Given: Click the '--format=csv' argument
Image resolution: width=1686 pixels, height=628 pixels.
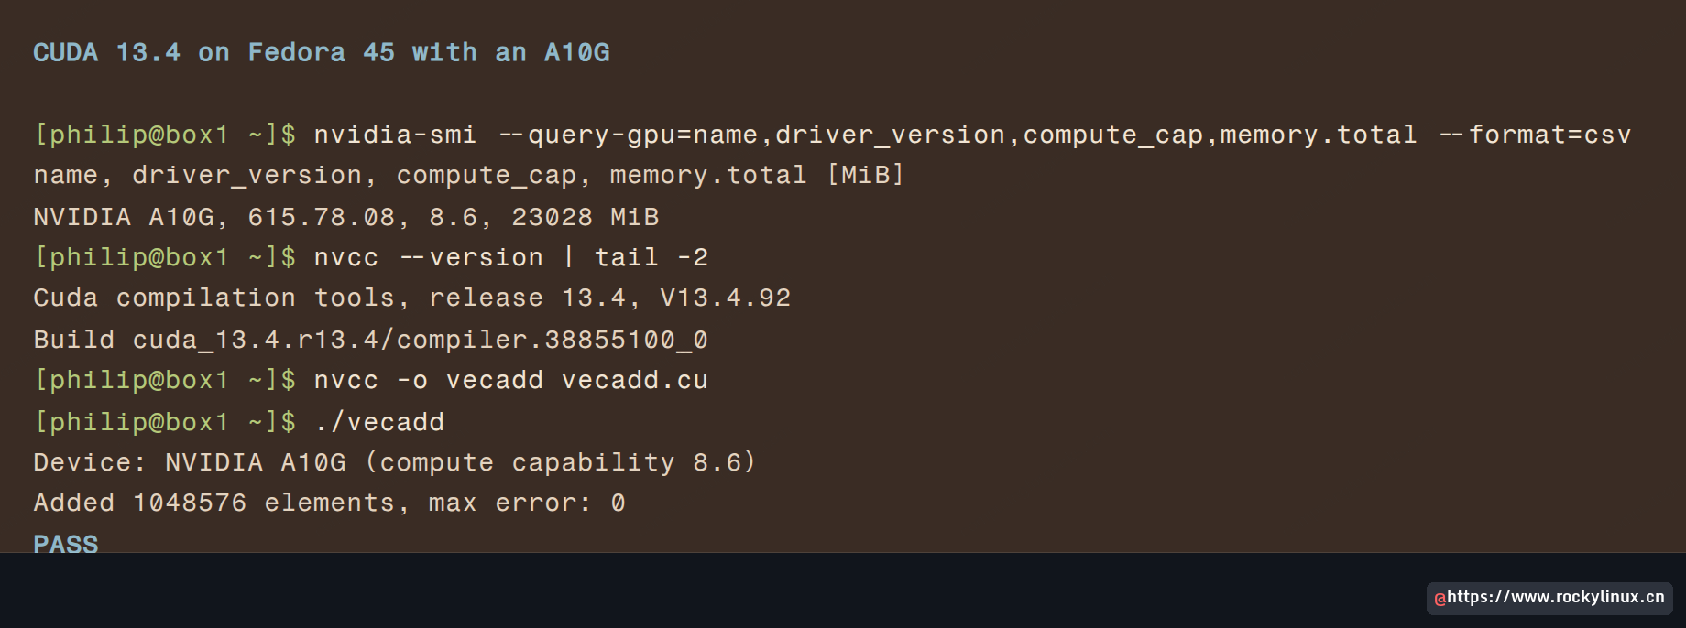Looking at the screenshot, I should (x=1535, y=135).
